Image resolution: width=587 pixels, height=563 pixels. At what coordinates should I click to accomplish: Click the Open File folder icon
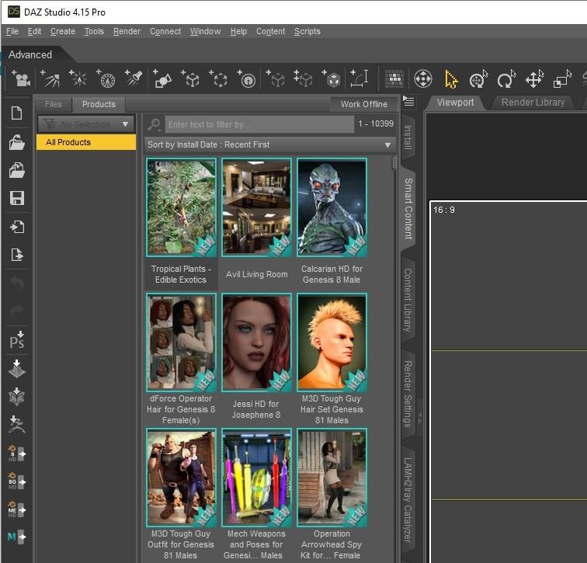pyautogui.click(x=16, y=142)
